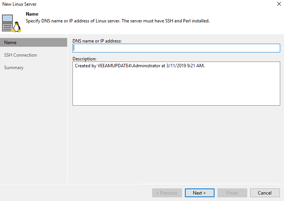Click the "DNS name or IP address:" label
Viewport: 284px width, 201px height.
(x=97, y=41)
